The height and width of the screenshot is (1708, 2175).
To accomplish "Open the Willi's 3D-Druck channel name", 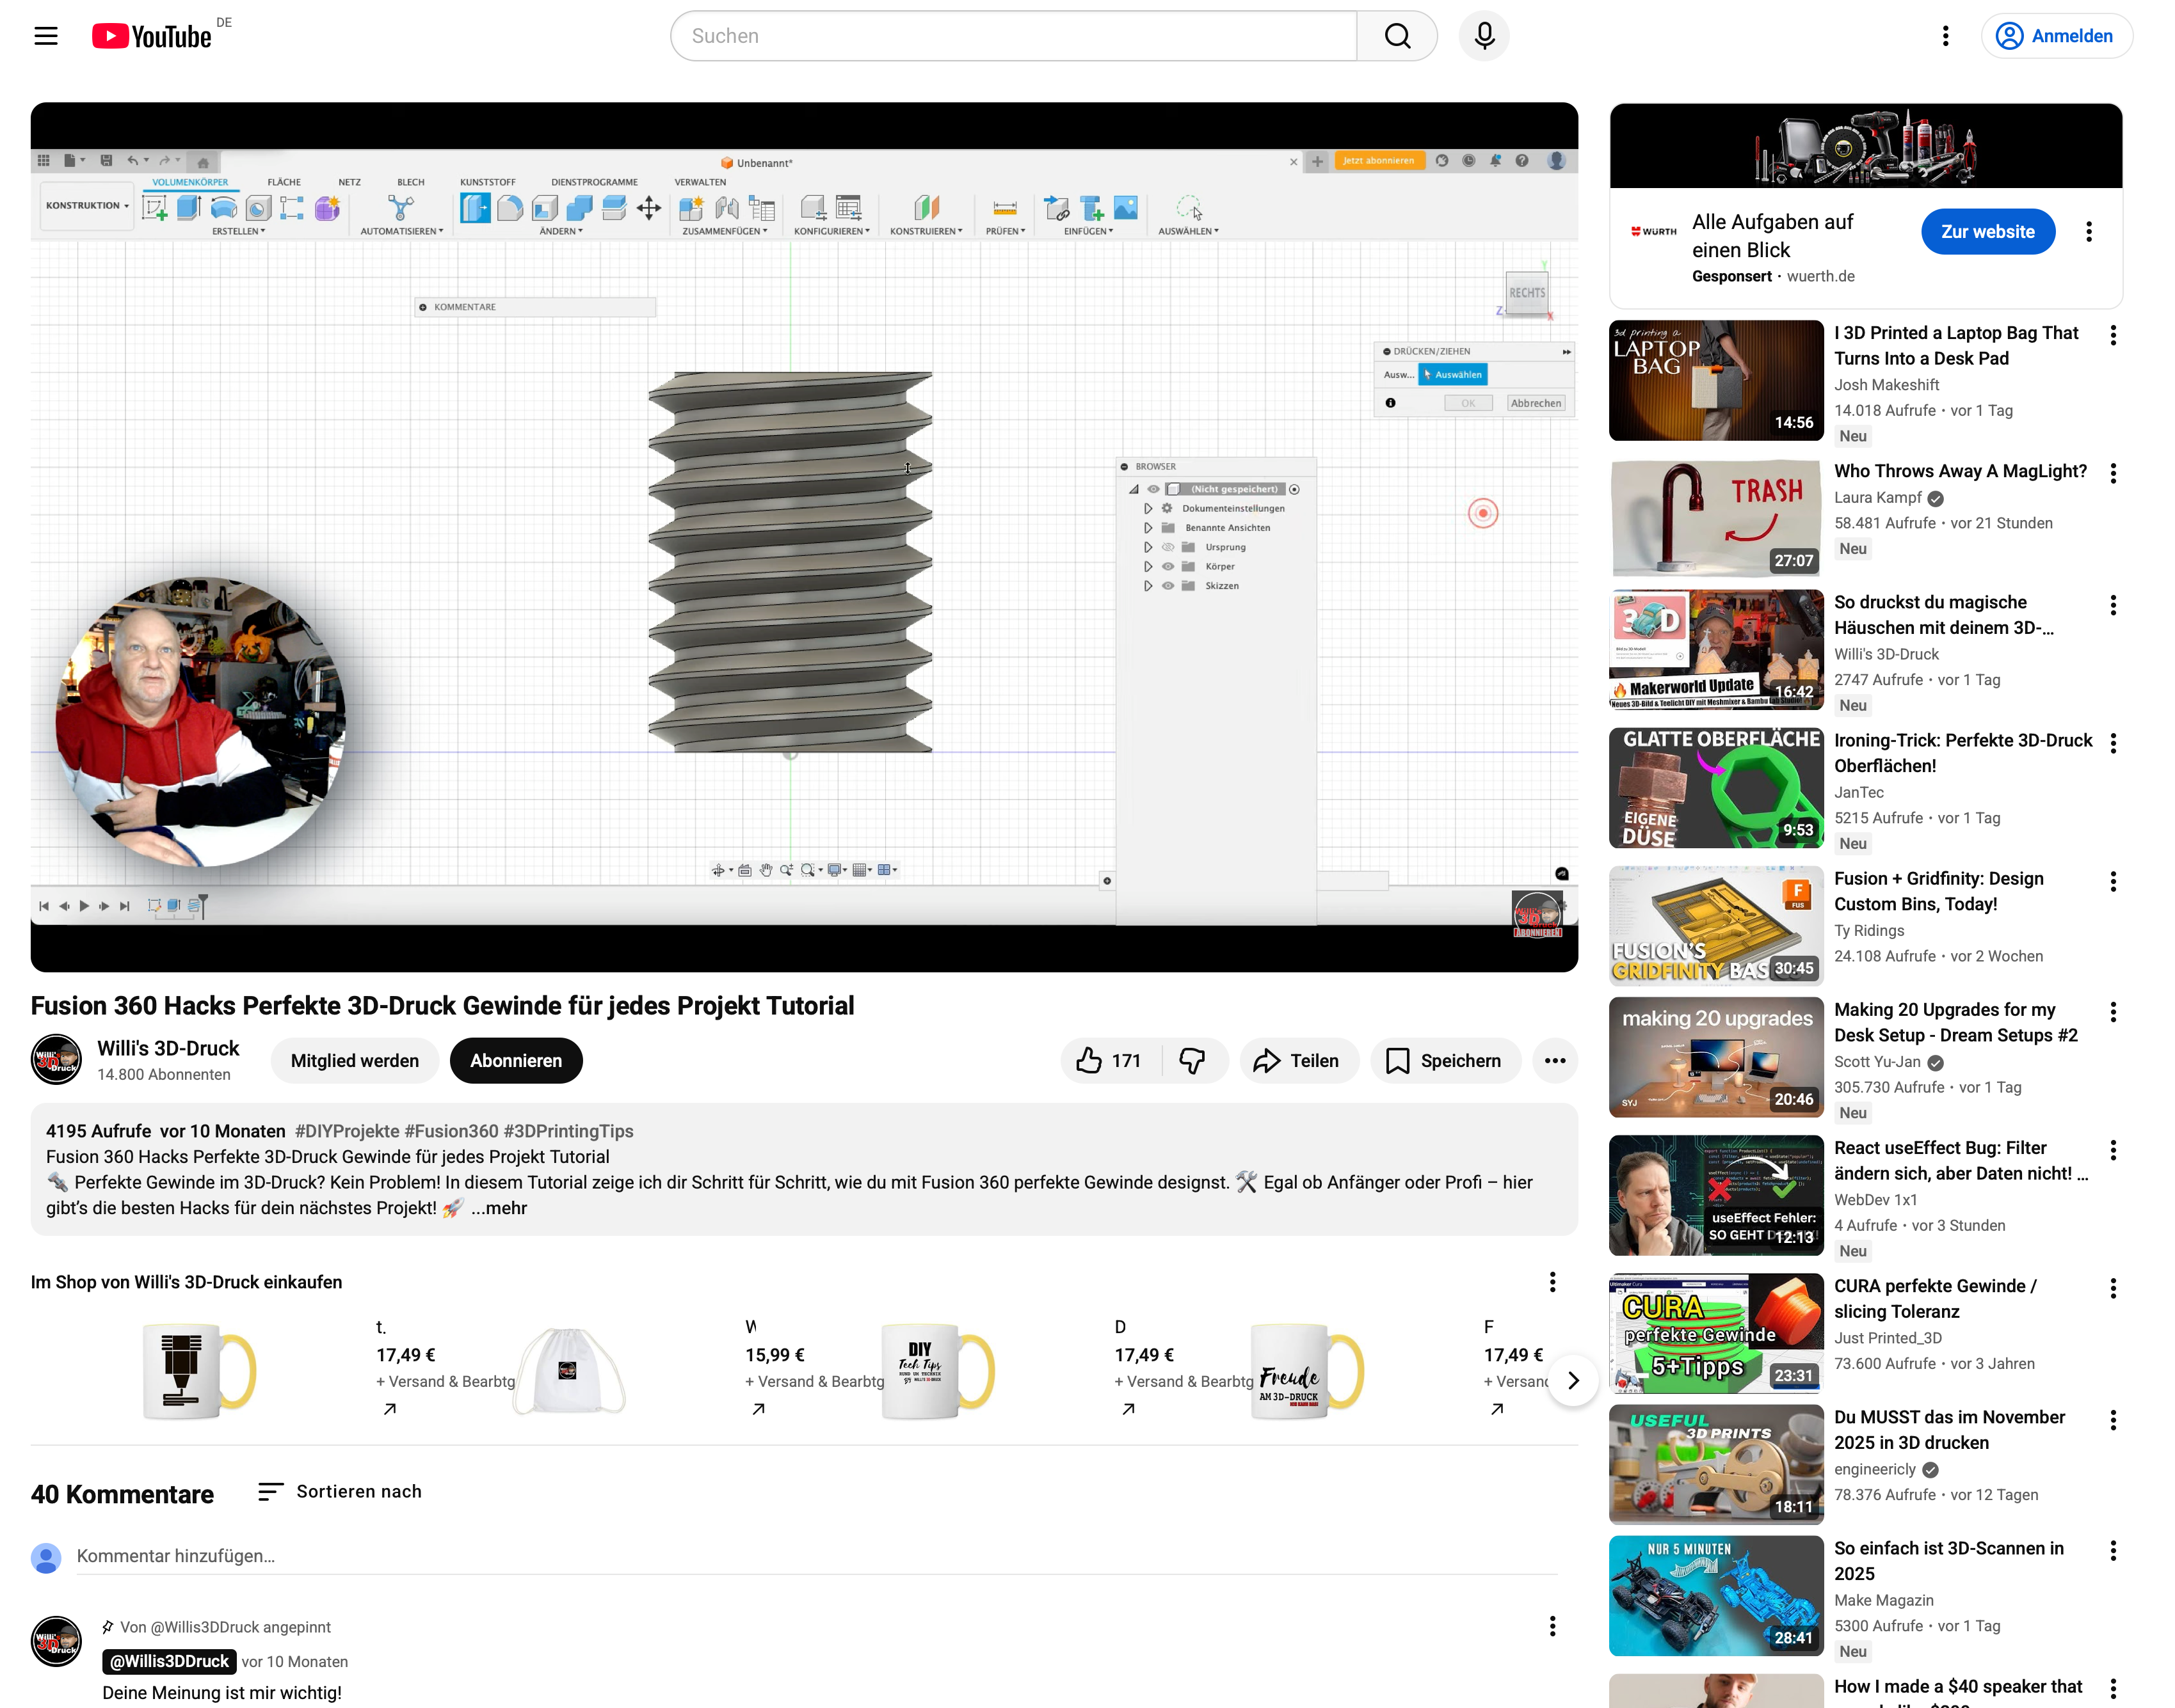I will (168, 1048).
